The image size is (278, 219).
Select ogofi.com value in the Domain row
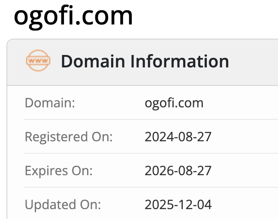(x=174, y=103)
